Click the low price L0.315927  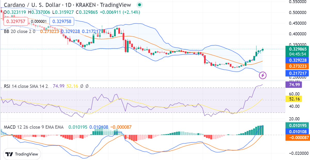[63, 12]
